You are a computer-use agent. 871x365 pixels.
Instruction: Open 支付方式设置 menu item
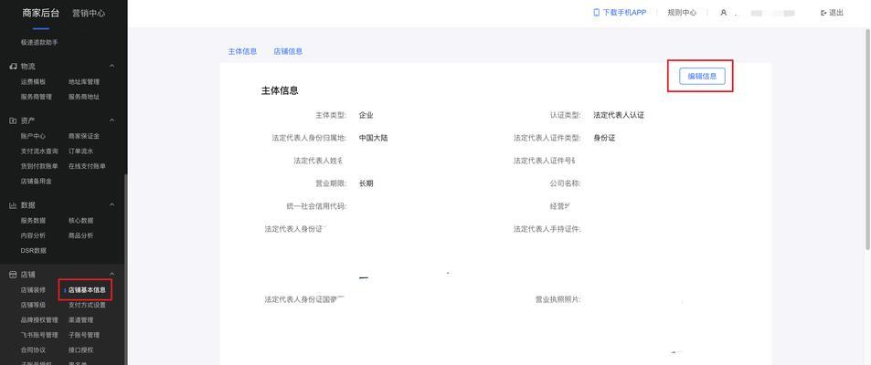click(87, 305)
